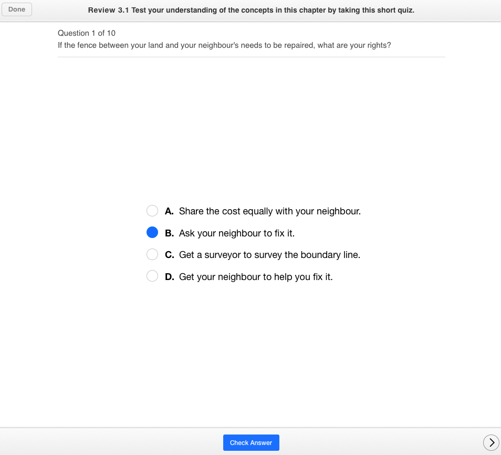Click the Done button
Screen dimensions: 501x455
[x=17, y=9]
